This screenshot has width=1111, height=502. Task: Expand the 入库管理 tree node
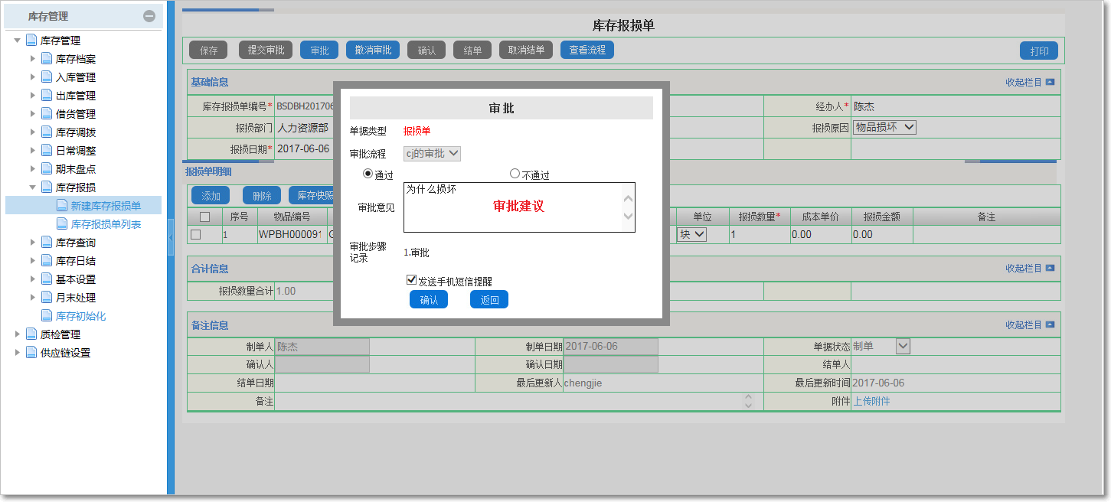(32, 77)
